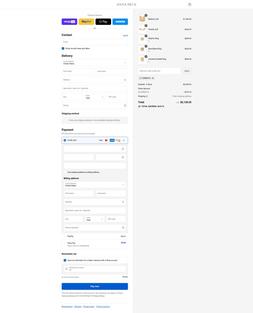
Task: Click the Delivery First name field
Action: (x=78, y=71)
